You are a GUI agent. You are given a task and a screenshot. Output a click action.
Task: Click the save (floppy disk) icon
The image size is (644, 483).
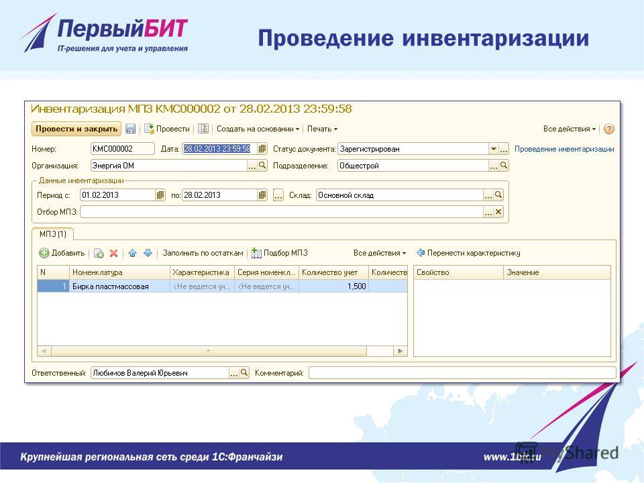(x=130, y=129)
